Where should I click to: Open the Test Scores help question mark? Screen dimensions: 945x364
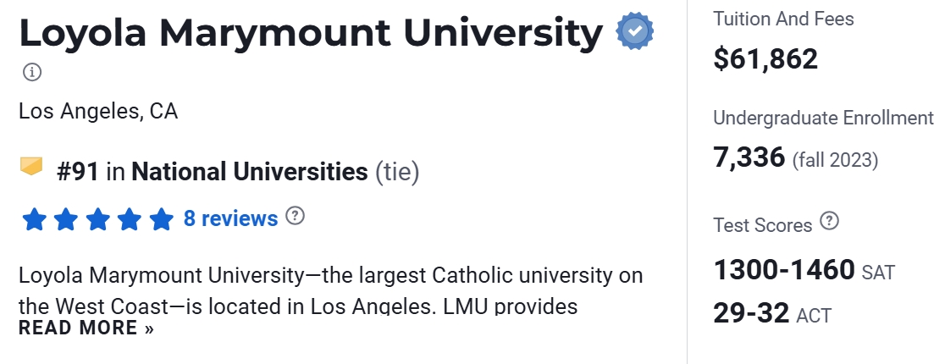tap(830, 222)
